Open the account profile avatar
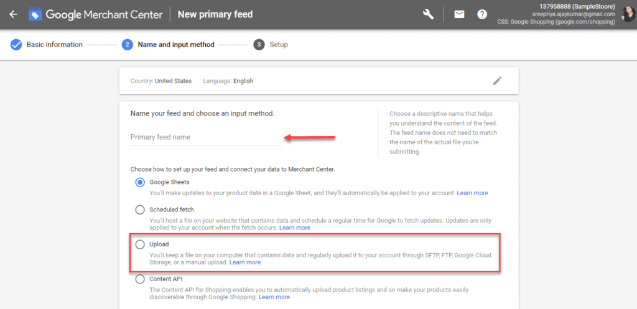637x309 pixels. coord(628,14)
